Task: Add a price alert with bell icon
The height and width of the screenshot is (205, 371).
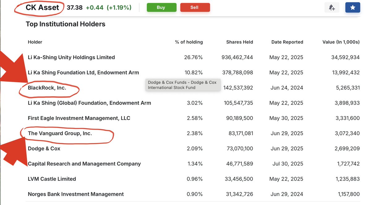Action: (332, 7)
